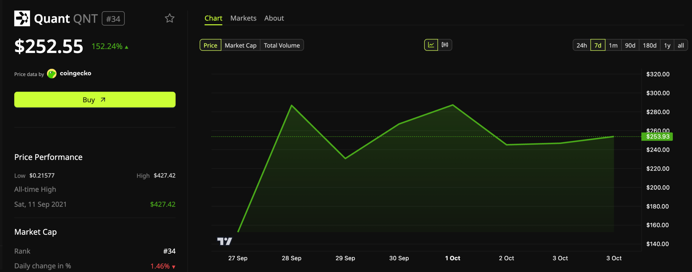Add Quant to favorites with star icon

[x=169, y=18]
